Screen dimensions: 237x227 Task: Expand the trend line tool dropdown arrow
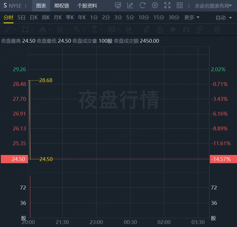15,30
